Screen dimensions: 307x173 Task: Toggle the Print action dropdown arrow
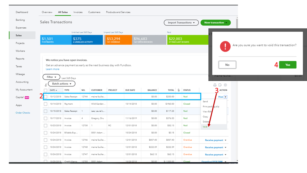226,97
